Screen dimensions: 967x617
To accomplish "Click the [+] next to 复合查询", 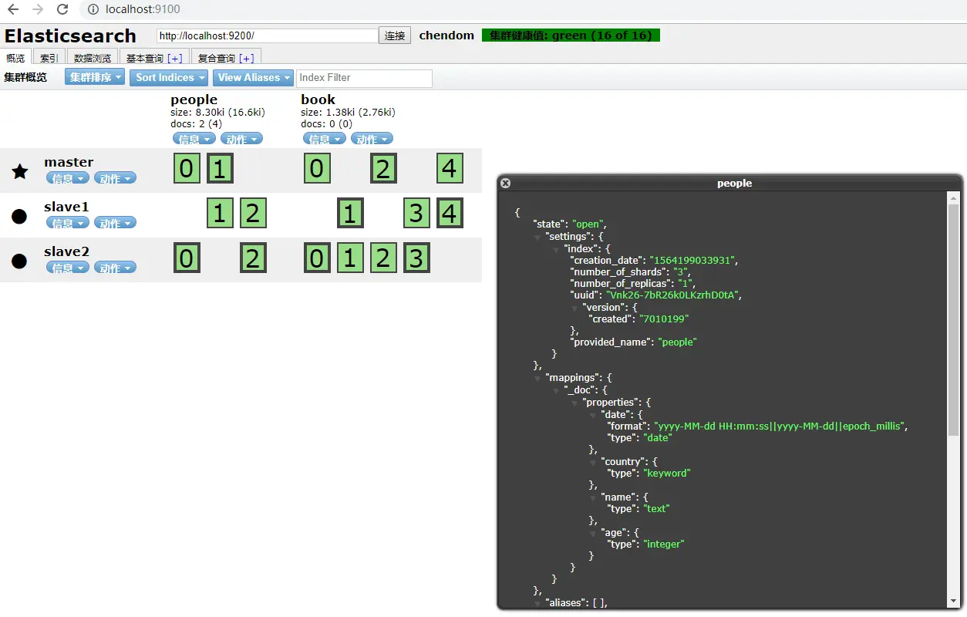I will [x=247, y=59].
